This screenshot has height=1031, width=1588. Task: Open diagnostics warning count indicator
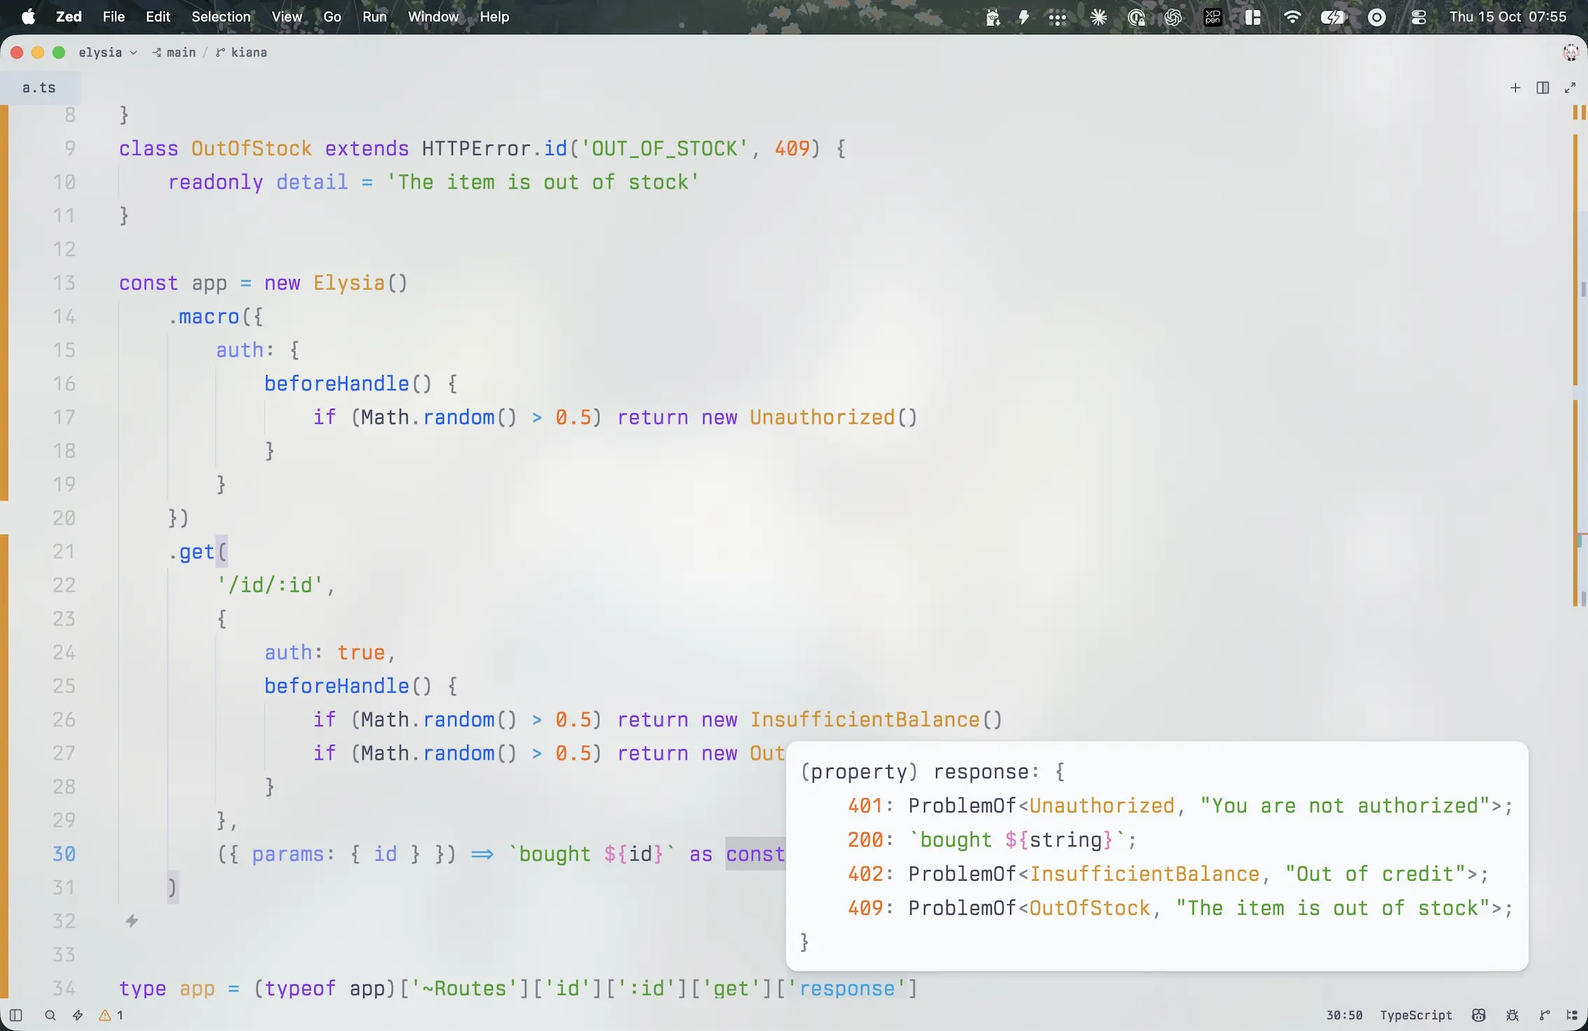point(111,1015)
